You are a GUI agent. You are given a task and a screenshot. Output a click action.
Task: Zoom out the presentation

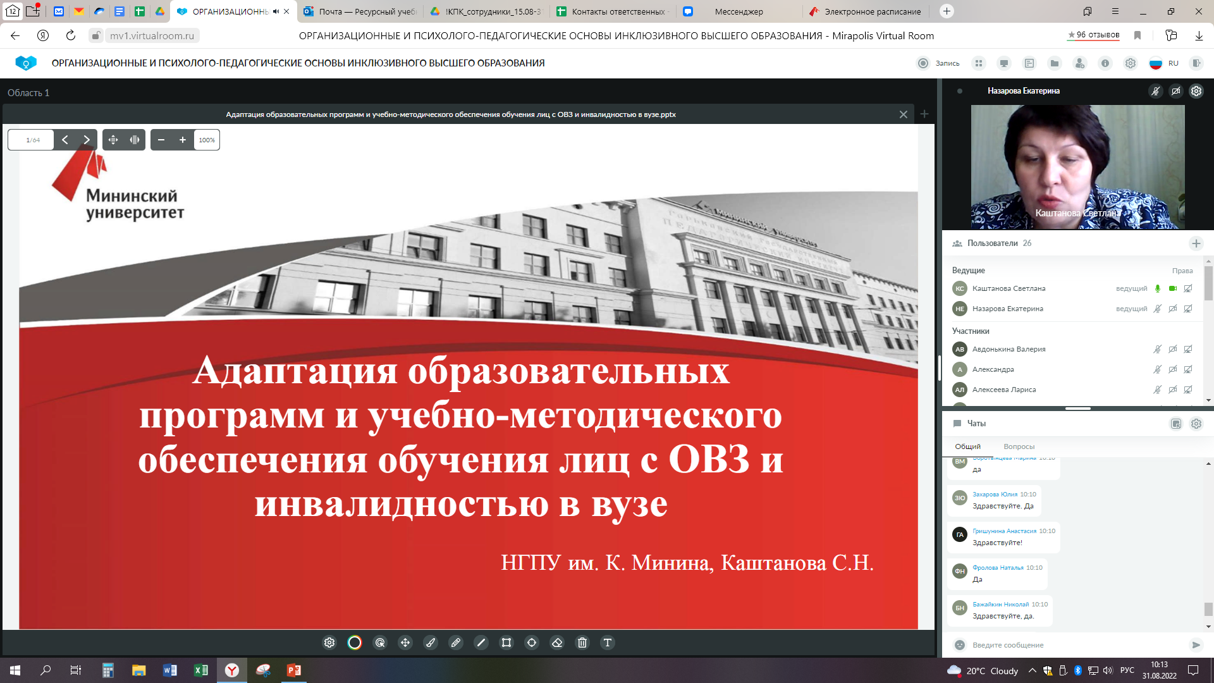click(161, 140)
